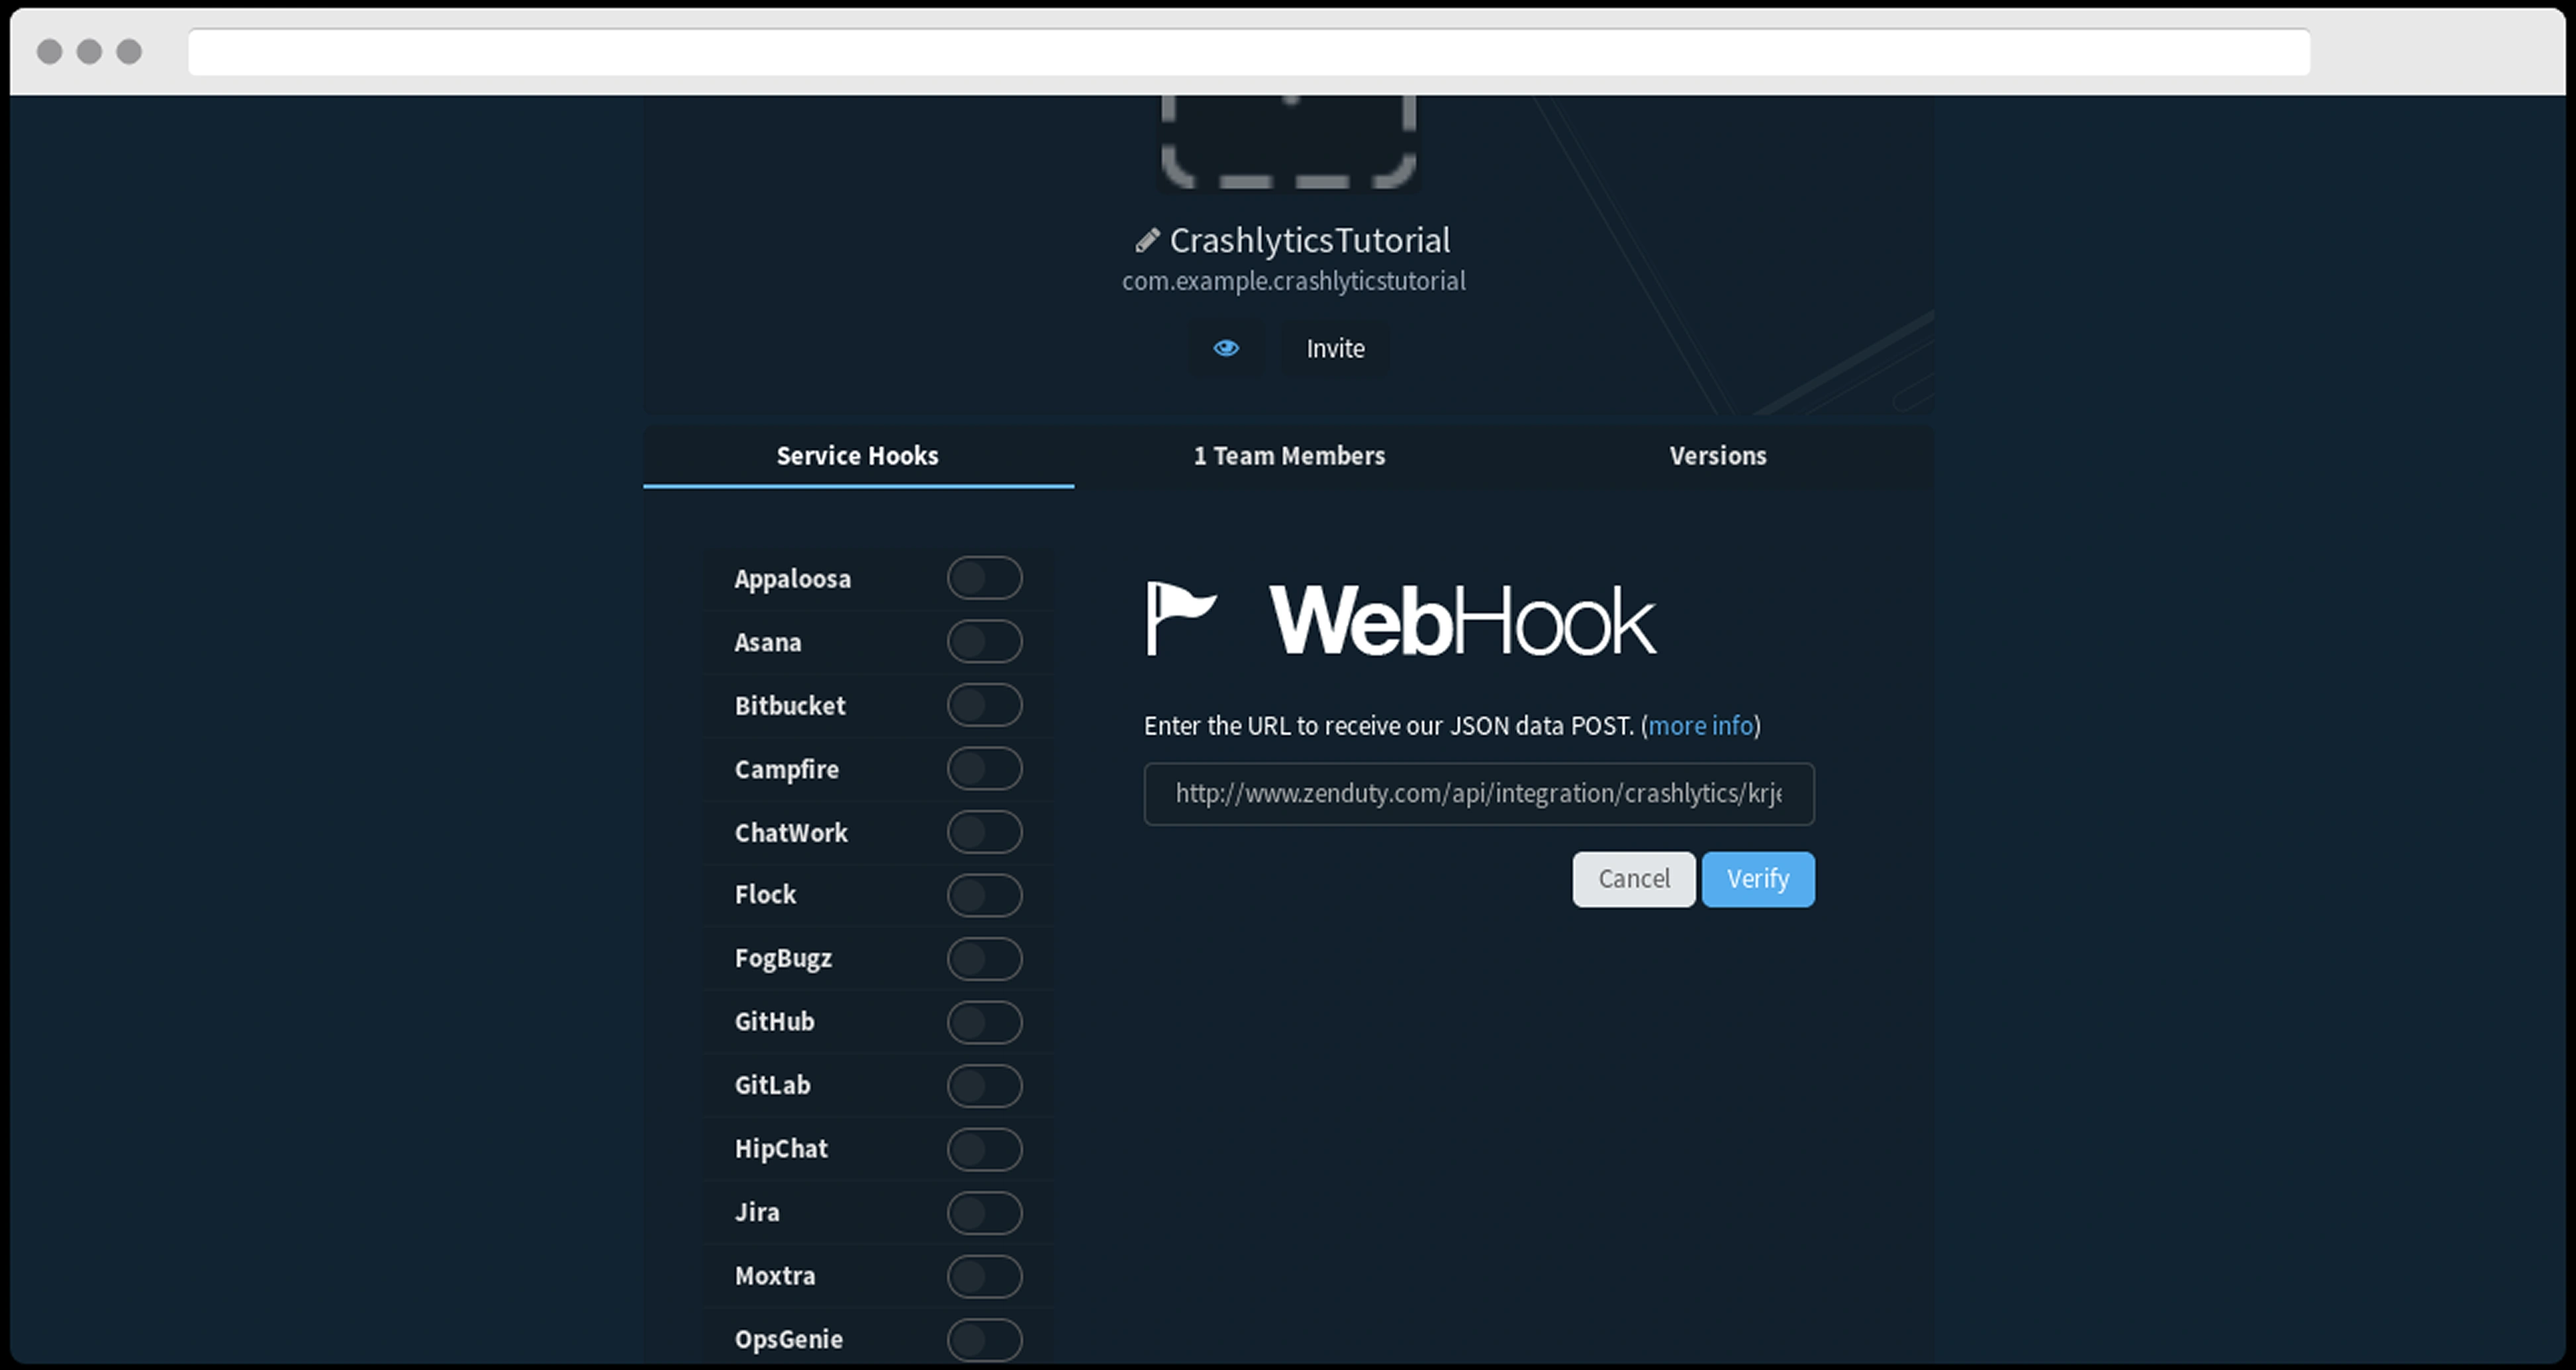Turn on the Asana toggle switch
Viewport: 2576px width, 1370px height.
point(984,642)
